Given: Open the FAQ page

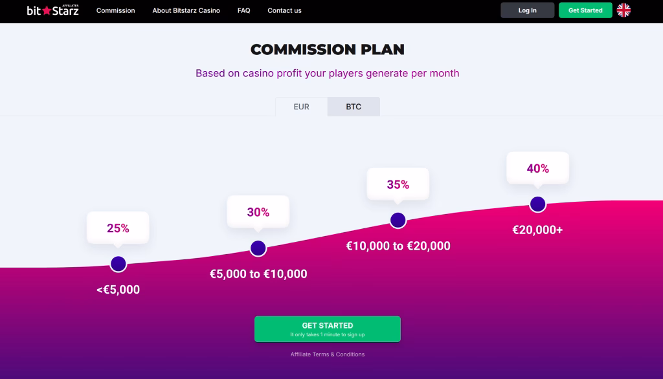Looking at the screenshot, I should tap(243, 10).
